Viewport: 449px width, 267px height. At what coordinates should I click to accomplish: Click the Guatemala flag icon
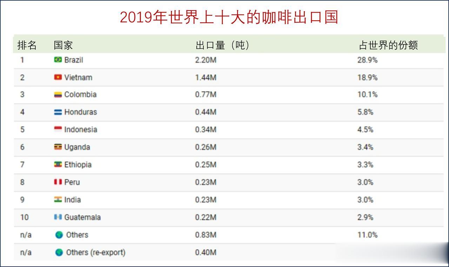click(58, 217)
